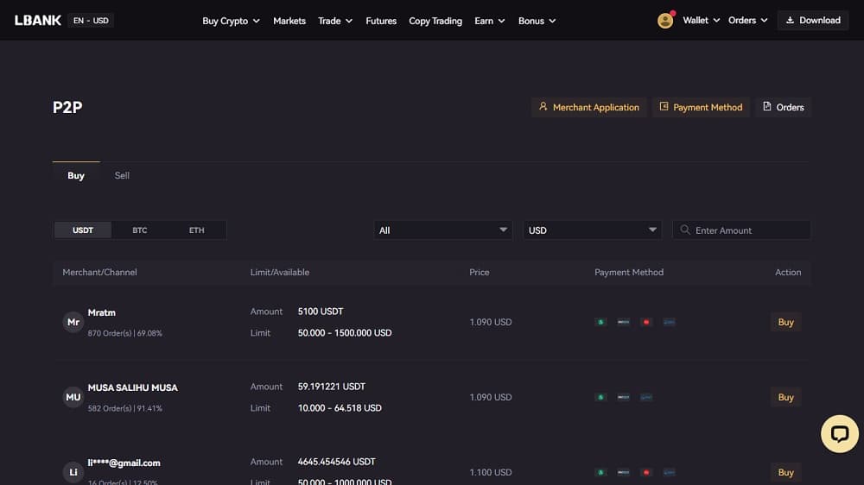Open Futures page
Image resolution: width=864 pixels, height=485 pixels.
pos(381,21)
